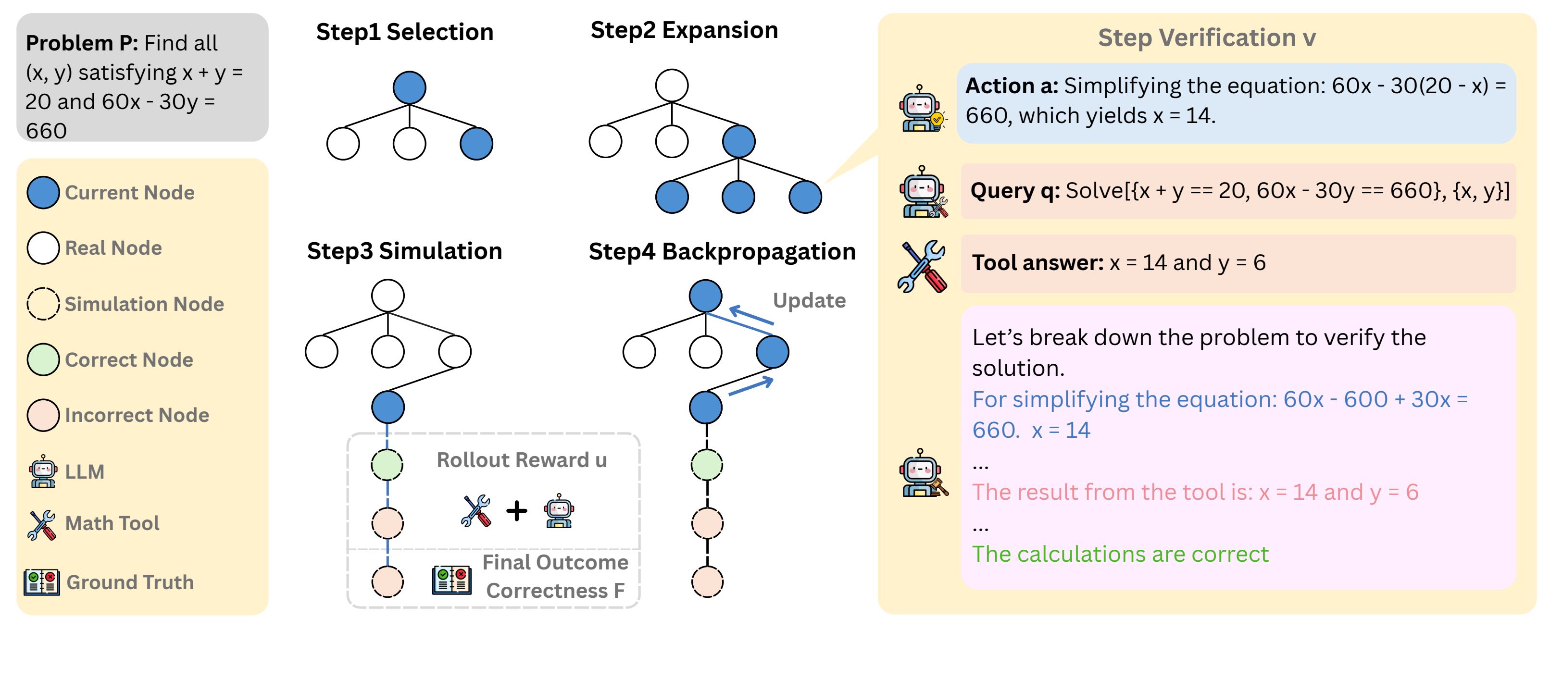Click the robot with gavel verification icon
1550x692 pixels.
(923, 474)
